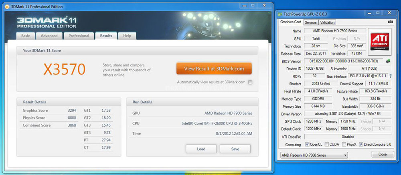Screen dimensions: 401x175
Task: Switch to the Advanced tab
Action: click(x=49, y=36)
